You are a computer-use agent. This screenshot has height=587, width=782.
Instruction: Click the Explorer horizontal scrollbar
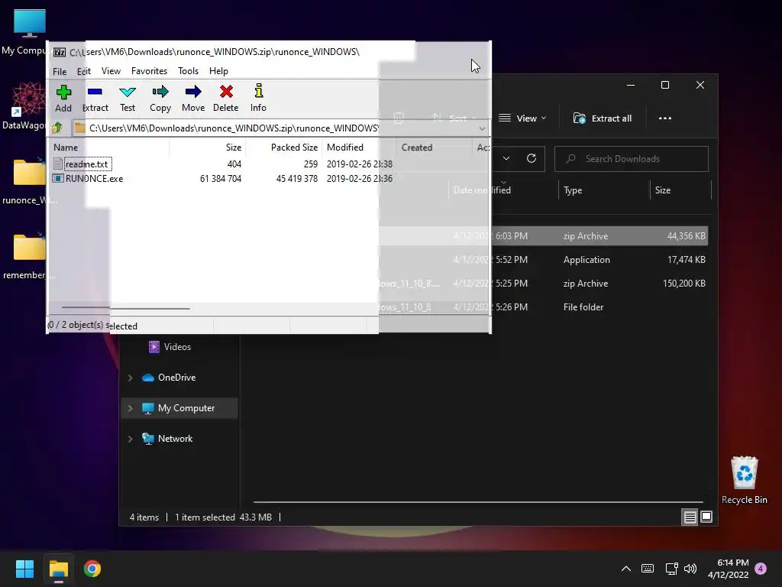pyautogui.click(x=478, y=501)
